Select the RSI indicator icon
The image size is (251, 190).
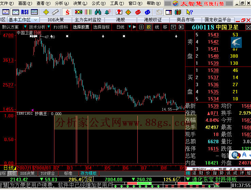point(25,12)
